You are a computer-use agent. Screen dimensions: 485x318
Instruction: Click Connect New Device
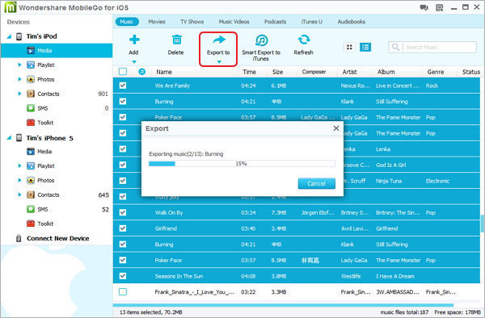[58, 238]
